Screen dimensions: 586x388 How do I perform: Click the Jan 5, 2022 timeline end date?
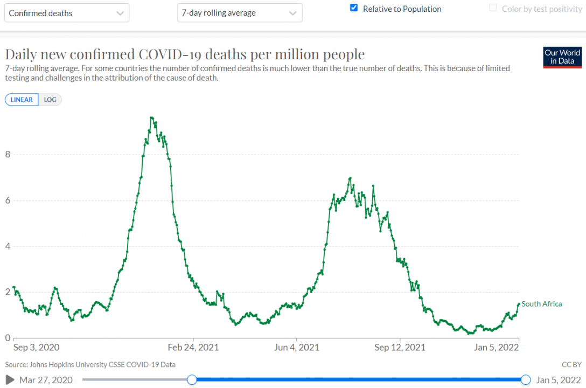click(559, 380)
